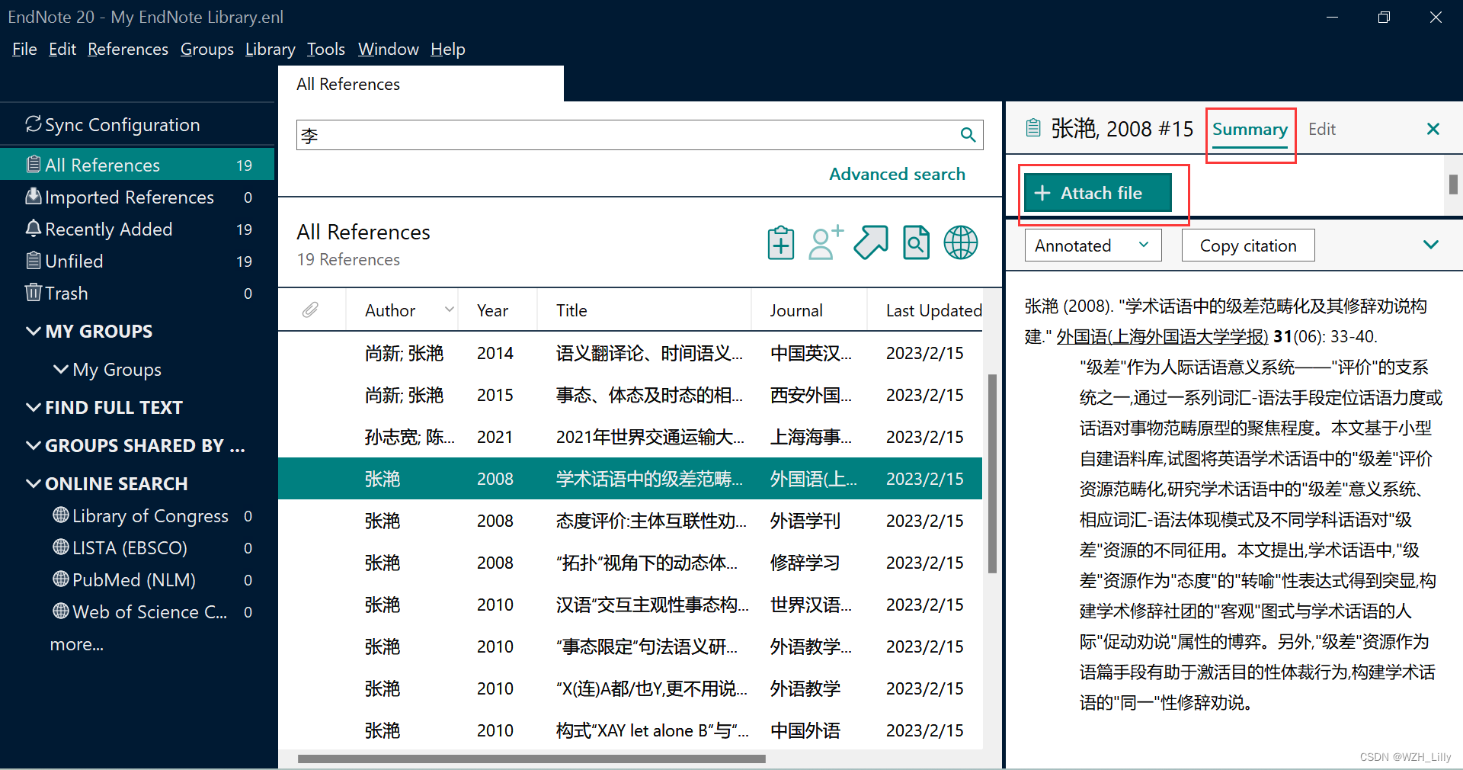Screen dimensions: 1463x770
Task: Expand the citation panel chevron
Action: [x=1430, y=245]
